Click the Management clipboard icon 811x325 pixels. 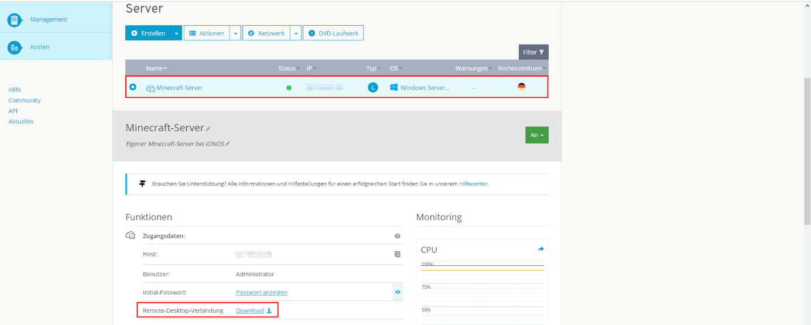(15, 20)
